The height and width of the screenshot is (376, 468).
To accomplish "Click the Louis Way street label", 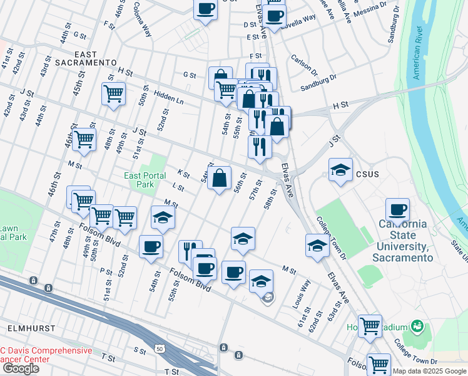I will click(301, 294).
